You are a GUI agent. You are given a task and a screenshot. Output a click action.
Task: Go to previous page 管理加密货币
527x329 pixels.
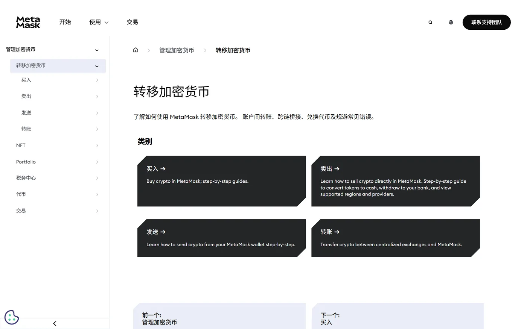click(x=219, y=316)
